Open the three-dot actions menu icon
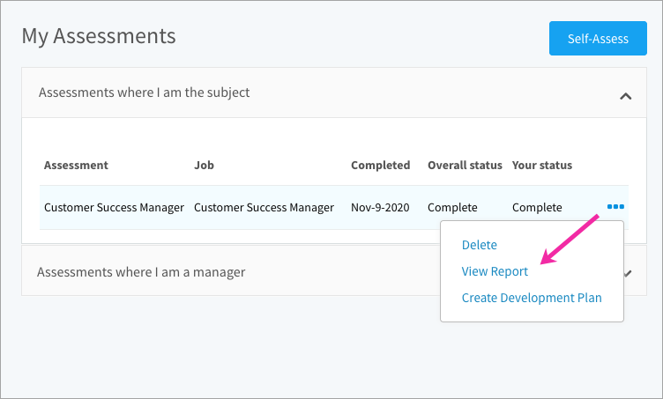Screen dimensions: 663x399 click(x=615, y=206)
